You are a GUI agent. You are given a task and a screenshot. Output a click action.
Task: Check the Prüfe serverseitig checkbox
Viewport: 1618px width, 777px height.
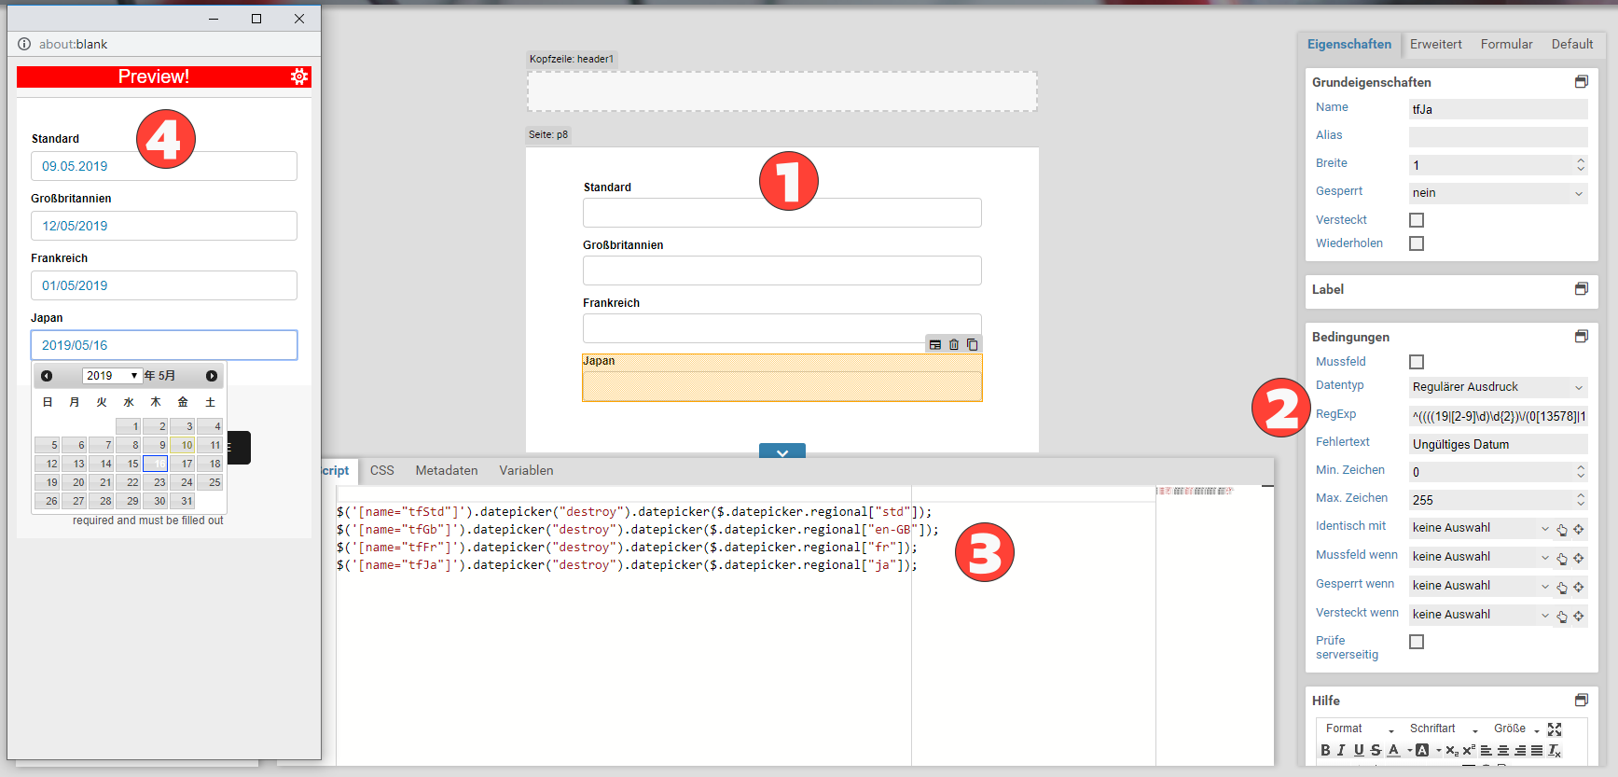[1417, 642]
